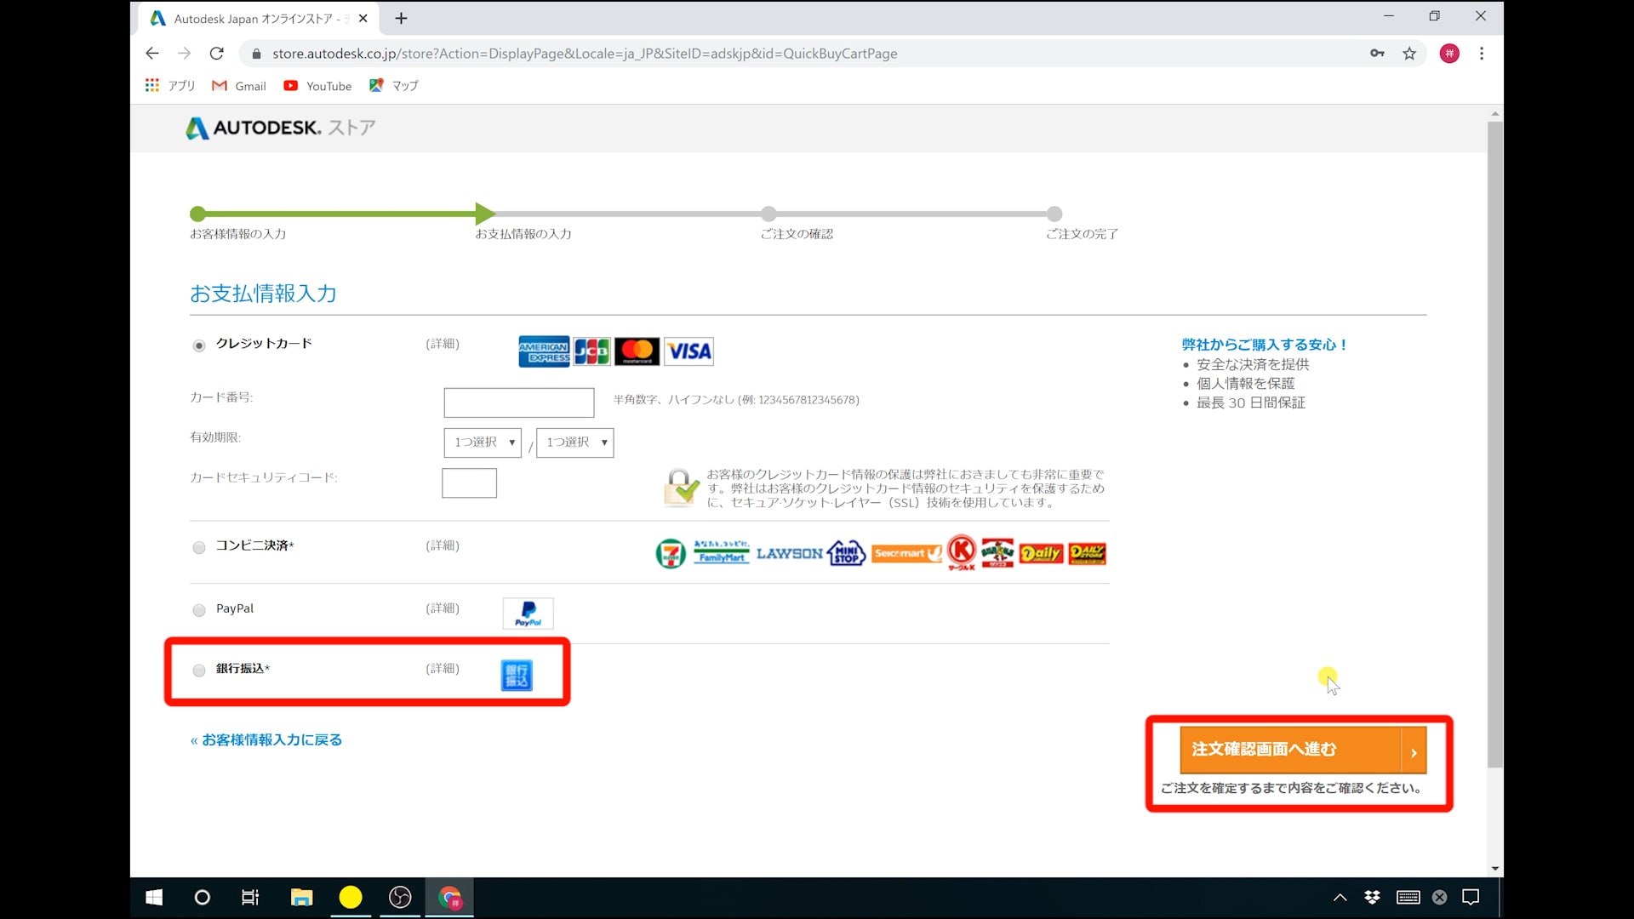Reload the page

pos(217,54)
